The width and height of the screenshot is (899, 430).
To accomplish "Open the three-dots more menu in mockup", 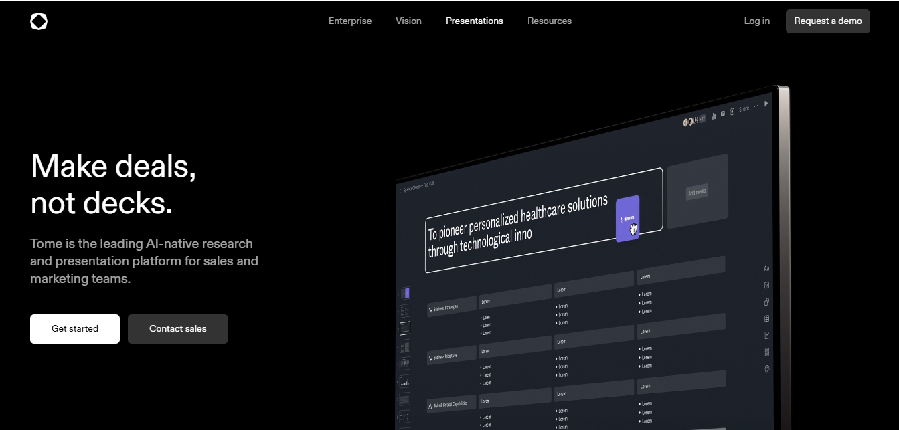I will [x=756, y=106].
